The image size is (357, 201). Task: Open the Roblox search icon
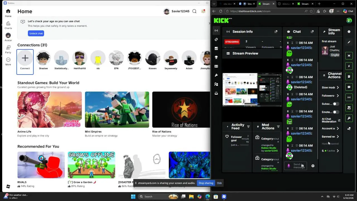pyautogui.click(x=194, y=11)
